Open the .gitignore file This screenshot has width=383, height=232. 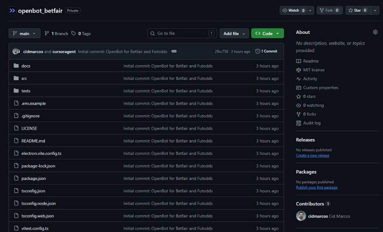coord(31,116)
